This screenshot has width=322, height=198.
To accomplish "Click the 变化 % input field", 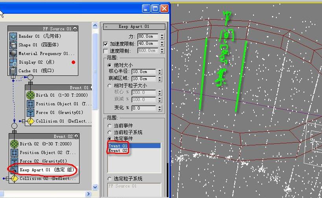I will tap(143, 108).
